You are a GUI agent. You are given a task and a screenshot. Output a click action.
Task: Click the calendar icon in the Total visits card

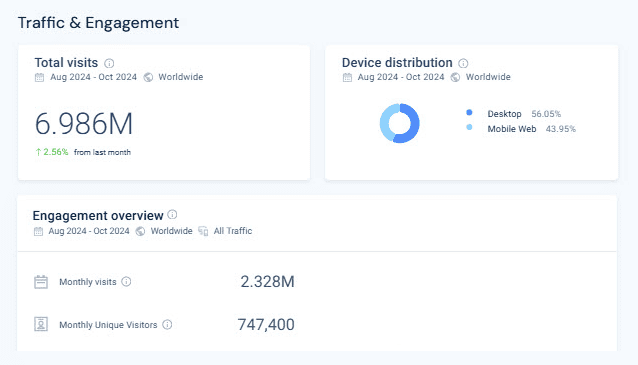40,77
